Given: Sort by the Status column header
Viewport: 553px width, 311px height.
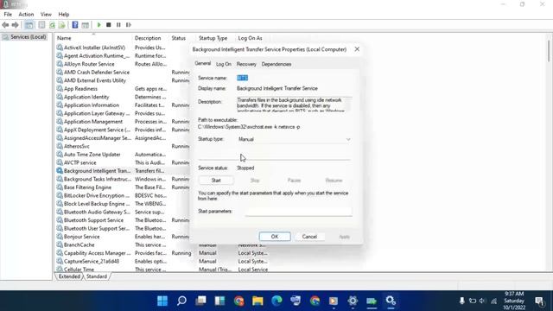Looking at the screenshot, I should (x=179, y=38).
